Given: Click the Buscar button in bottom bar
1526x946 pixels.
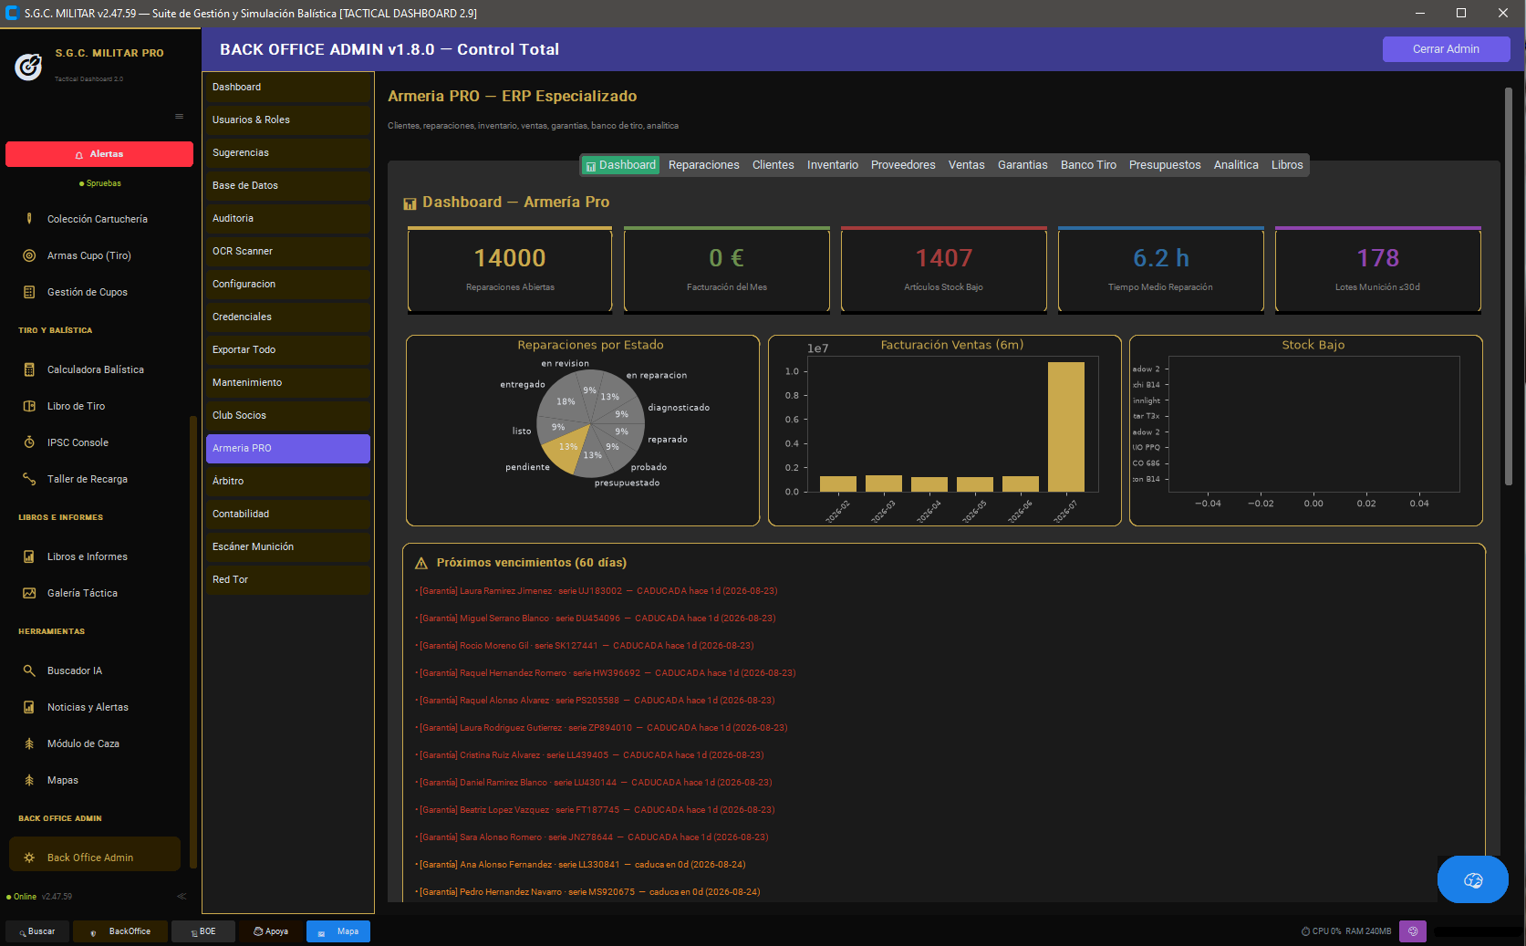Looking at the screenshot, I should coord(37,931).
